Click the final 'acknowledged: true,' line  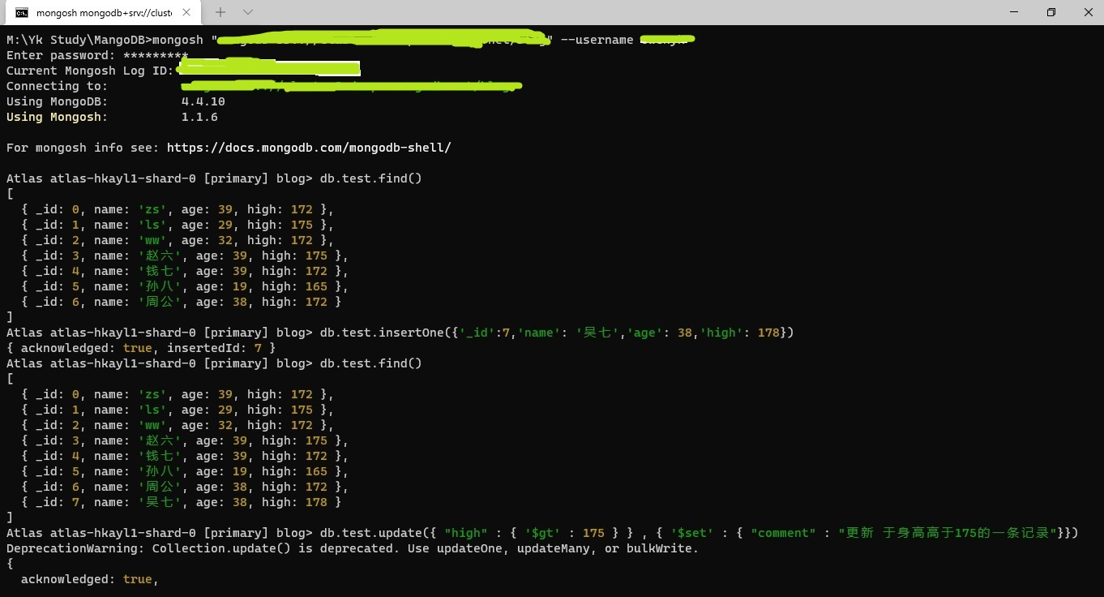pyautogui.click(x=90, y=579)
